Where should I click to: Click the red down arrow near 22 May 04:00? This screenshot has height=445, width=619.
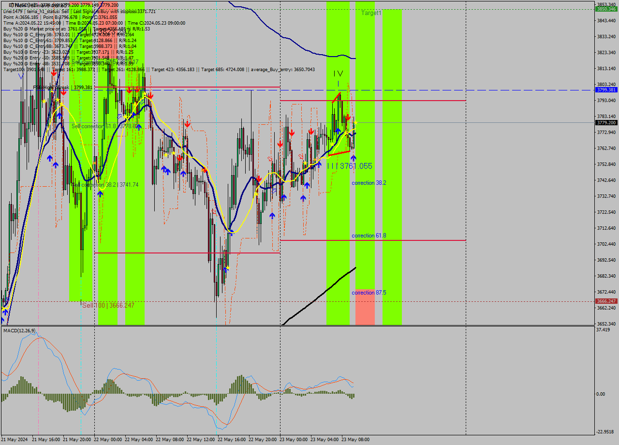pos(137,90)
